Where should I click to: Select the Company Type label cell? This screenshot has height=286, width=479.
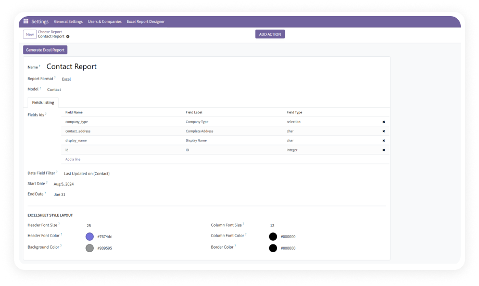tap(197, 122)
